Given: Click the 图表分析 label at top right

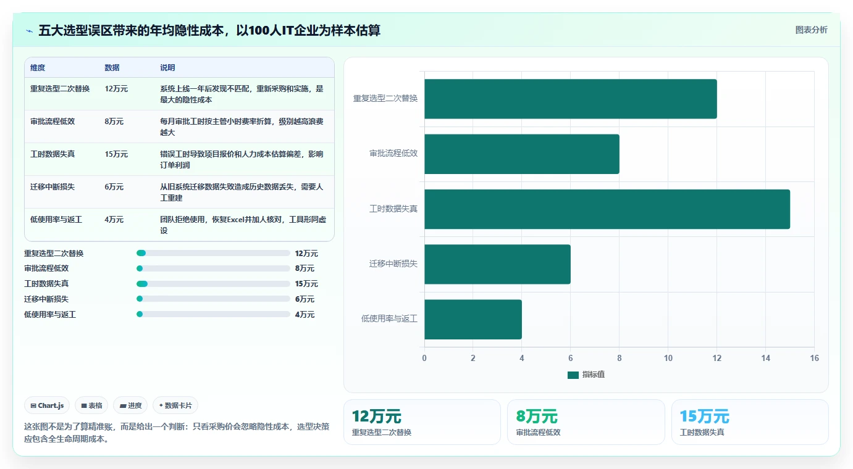Looking at the screenshot, I should click(811, 30).
